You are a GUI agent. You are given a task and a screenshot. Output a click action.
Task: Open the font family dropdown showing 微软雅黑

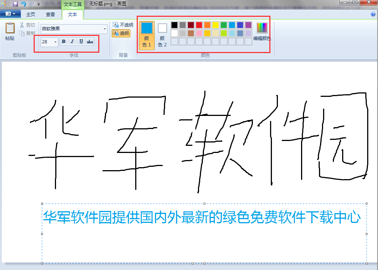(105, 29)
